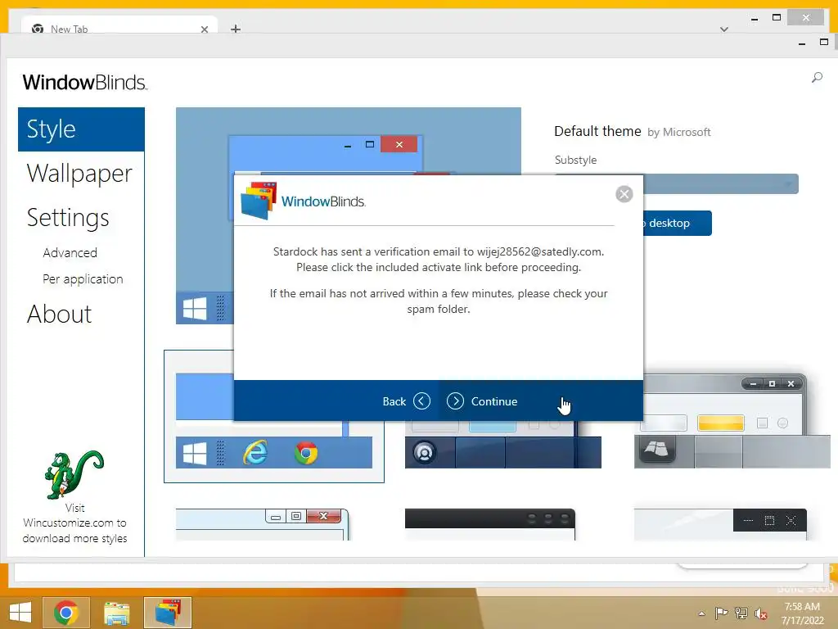838x629 pixels.
Task: Click the muted volume tray icon
Action: coord(760,613)
